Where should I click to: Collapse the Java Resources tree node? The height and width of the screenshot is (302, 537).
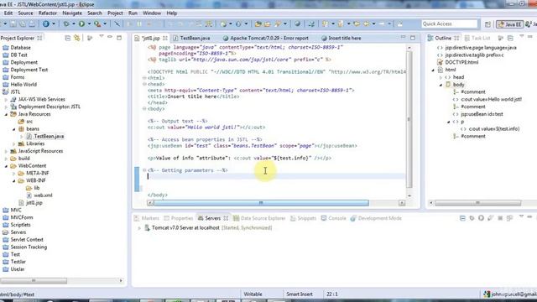[6, 114]
